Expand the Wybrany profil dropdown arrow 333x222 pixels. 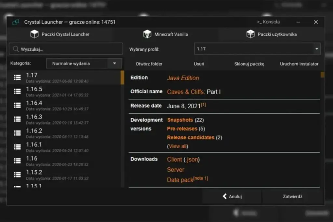click(x=317, y=49)
